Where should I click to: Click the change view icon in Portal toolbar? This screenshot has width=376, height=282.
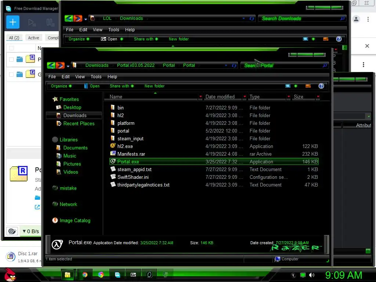[288, 86]
